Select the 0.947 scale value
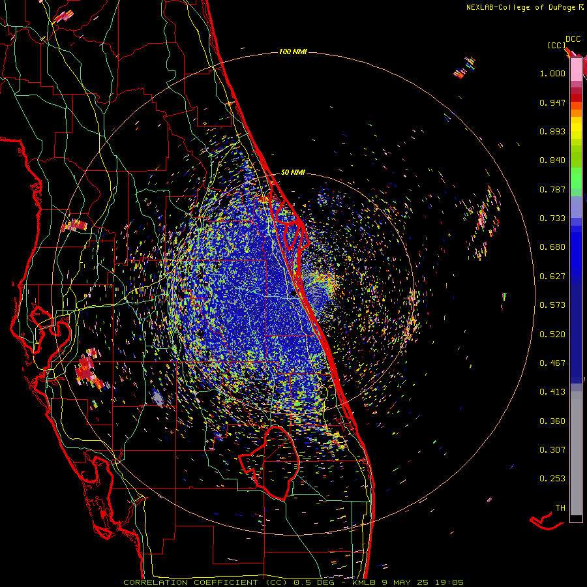The image size is (587, 587). point(552,102)
